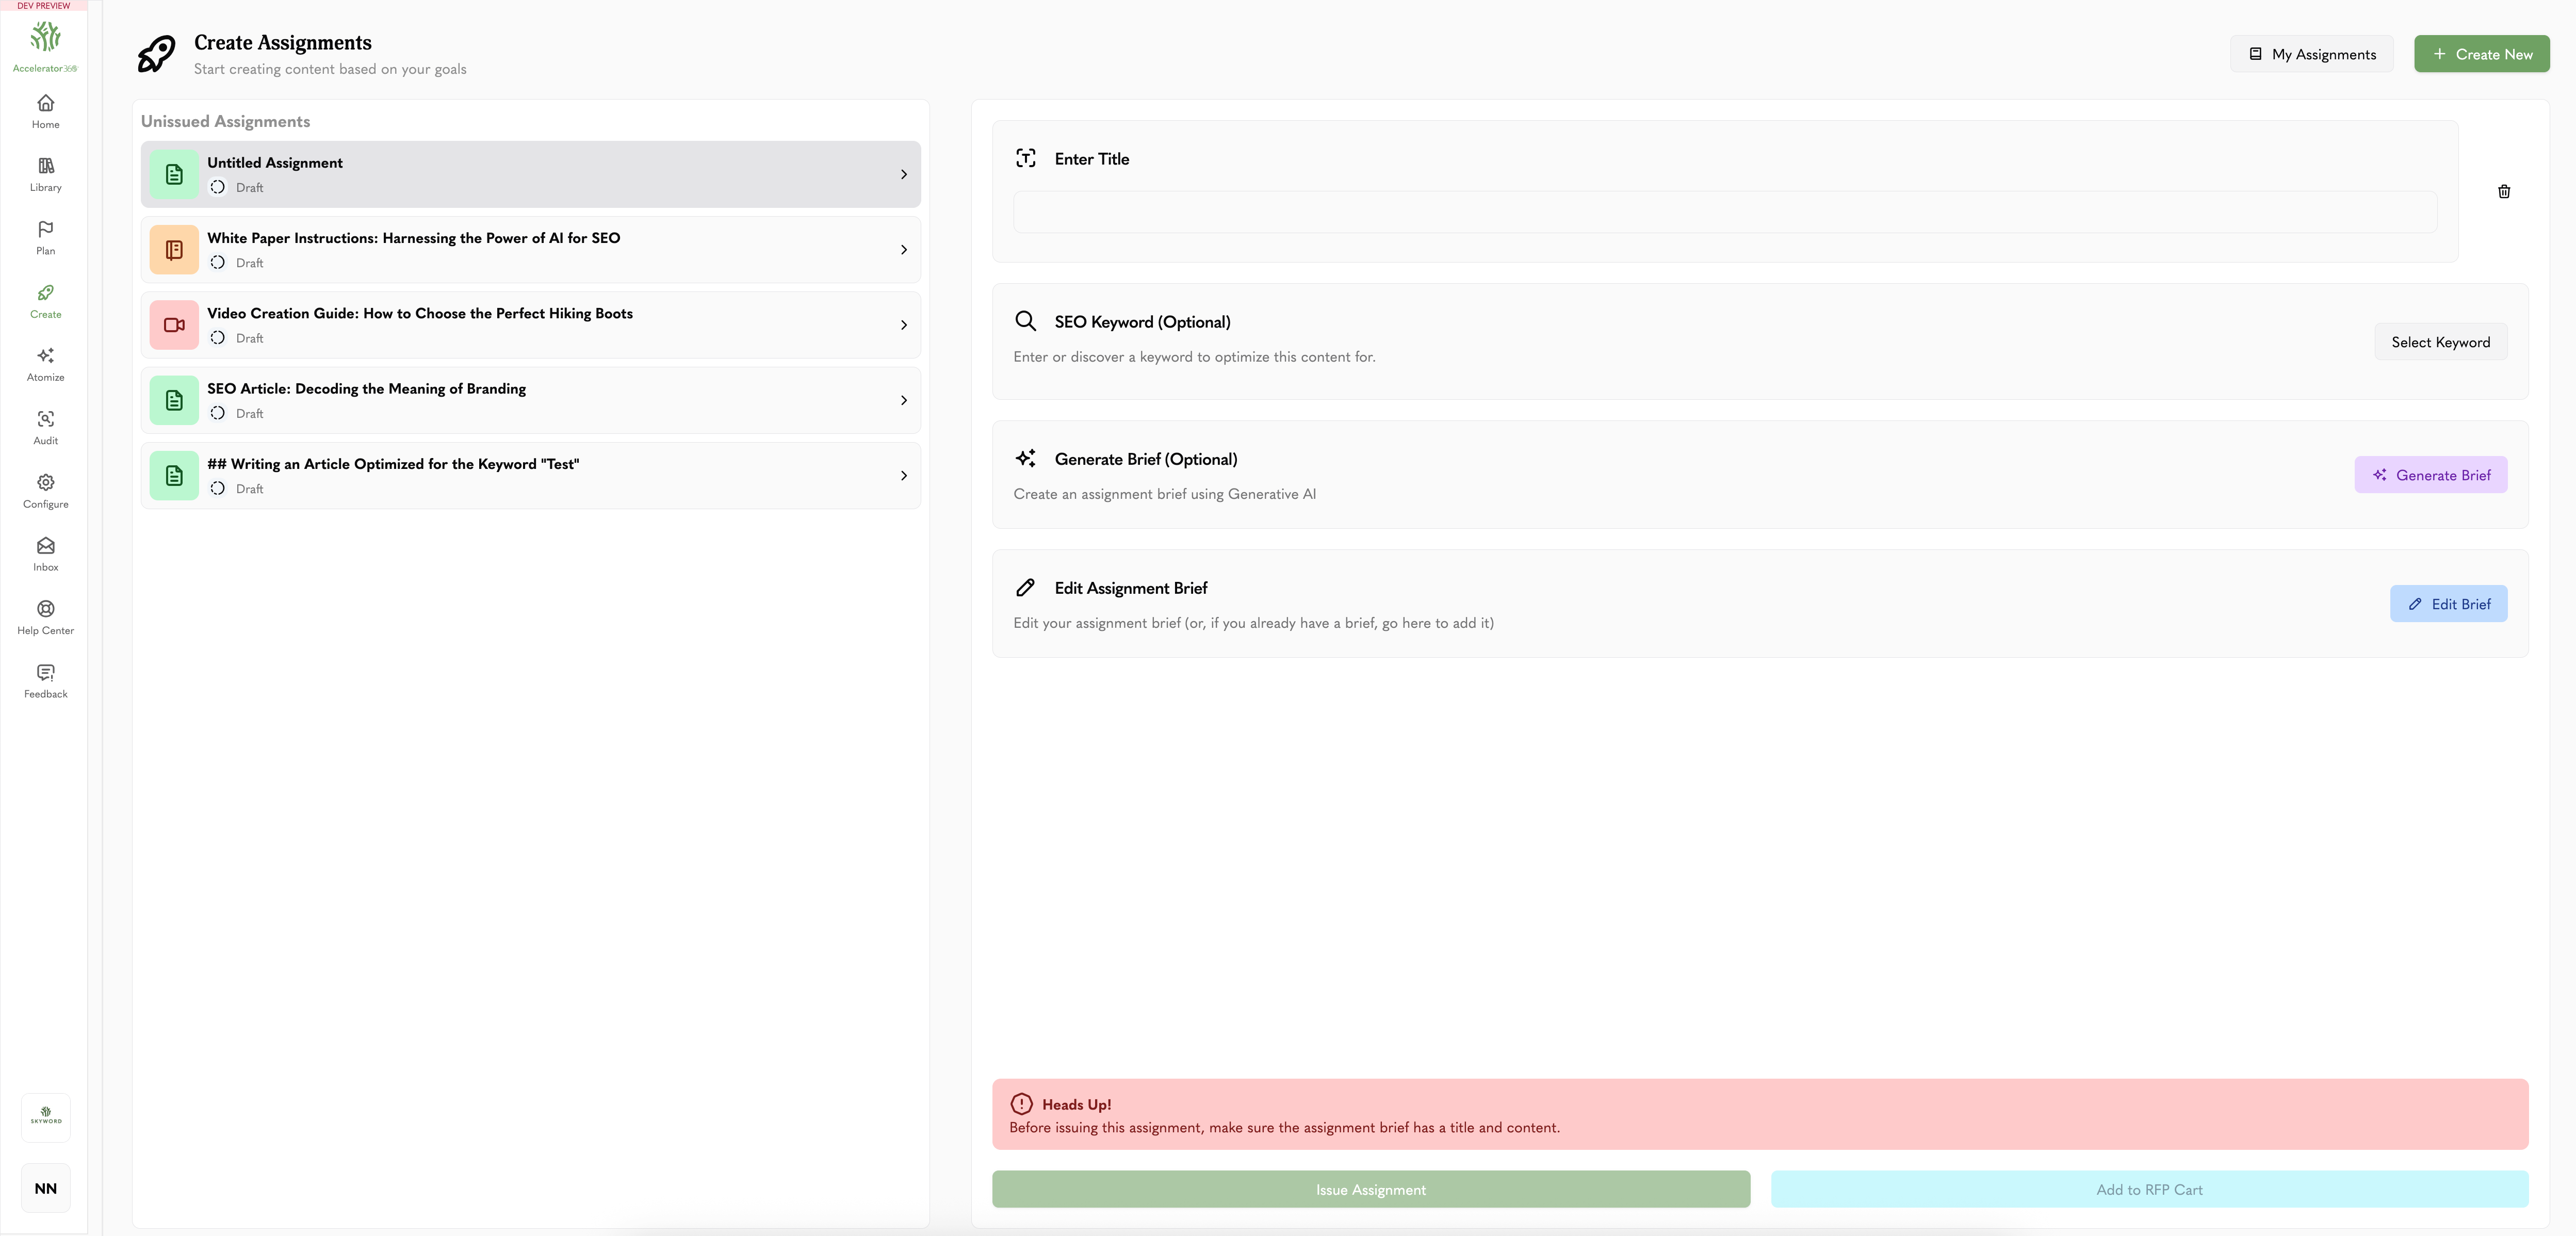Click the Skyword organization logo tile
Image resolution: width=2576 pixels, height=1236 pixels.
point(45,1117)
